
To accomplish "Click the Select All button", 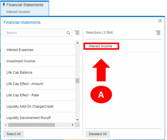I will tap(13, 134).
